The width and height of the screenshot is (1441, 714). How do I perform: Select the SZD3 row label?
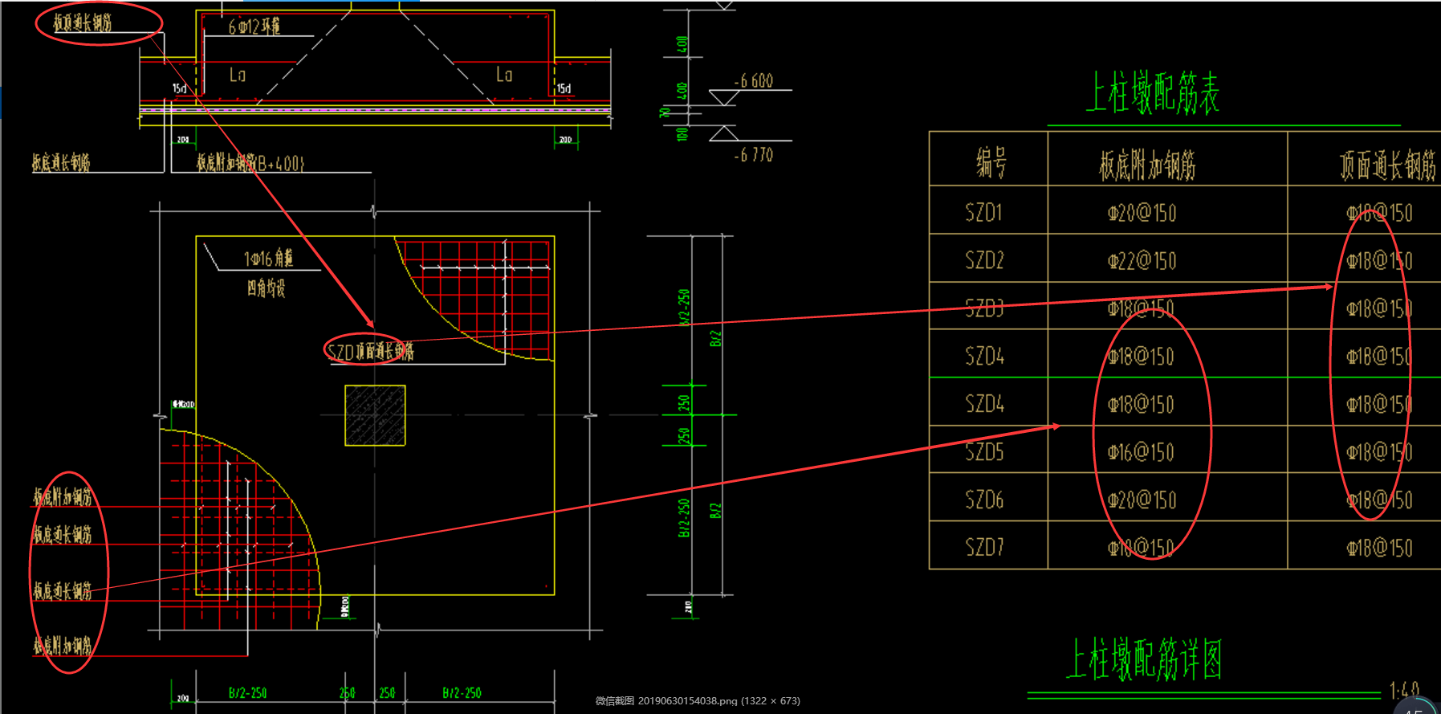click(x=984, y=308)
